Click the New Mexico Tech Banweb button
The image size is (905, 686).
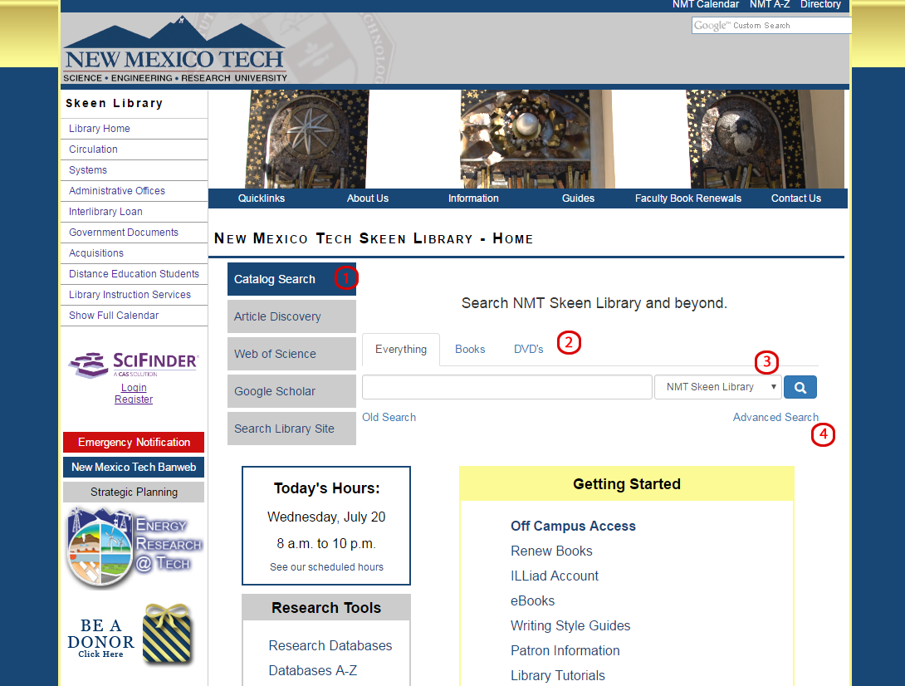[x=134, y=467]
